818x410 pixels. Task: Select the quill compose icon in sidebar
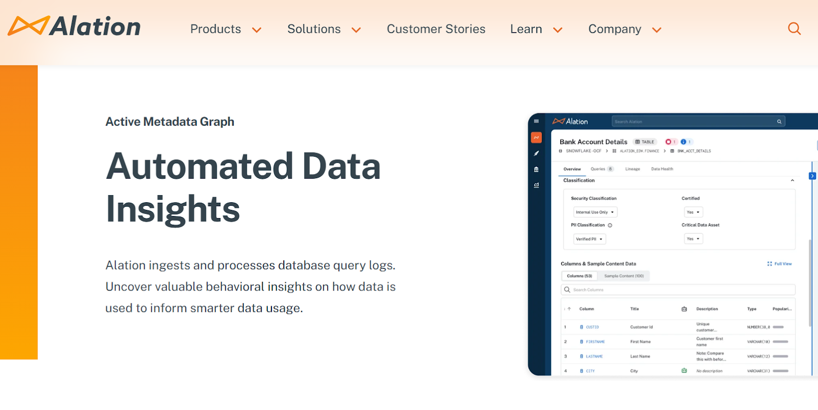point(536,153)
